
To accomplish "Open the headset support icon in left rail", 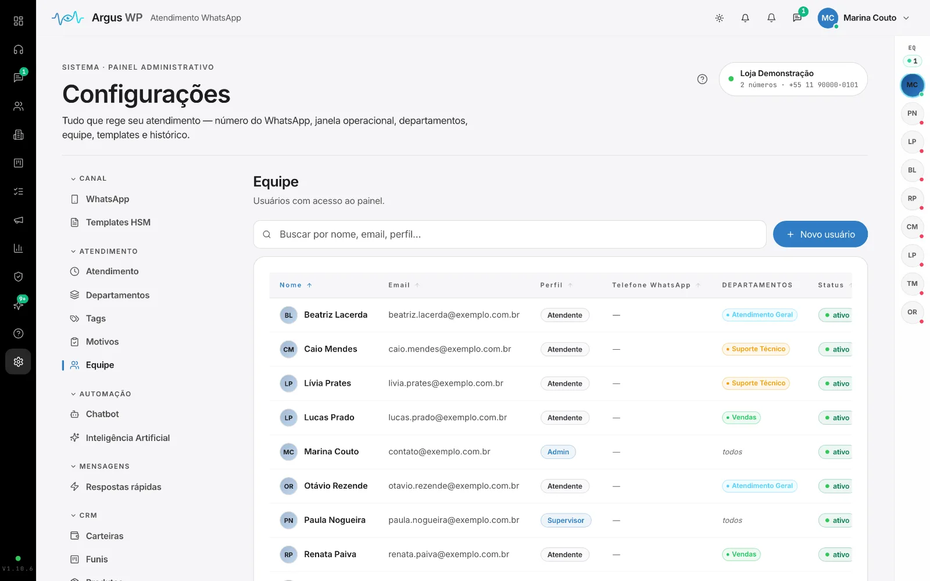I will [18, 49].
